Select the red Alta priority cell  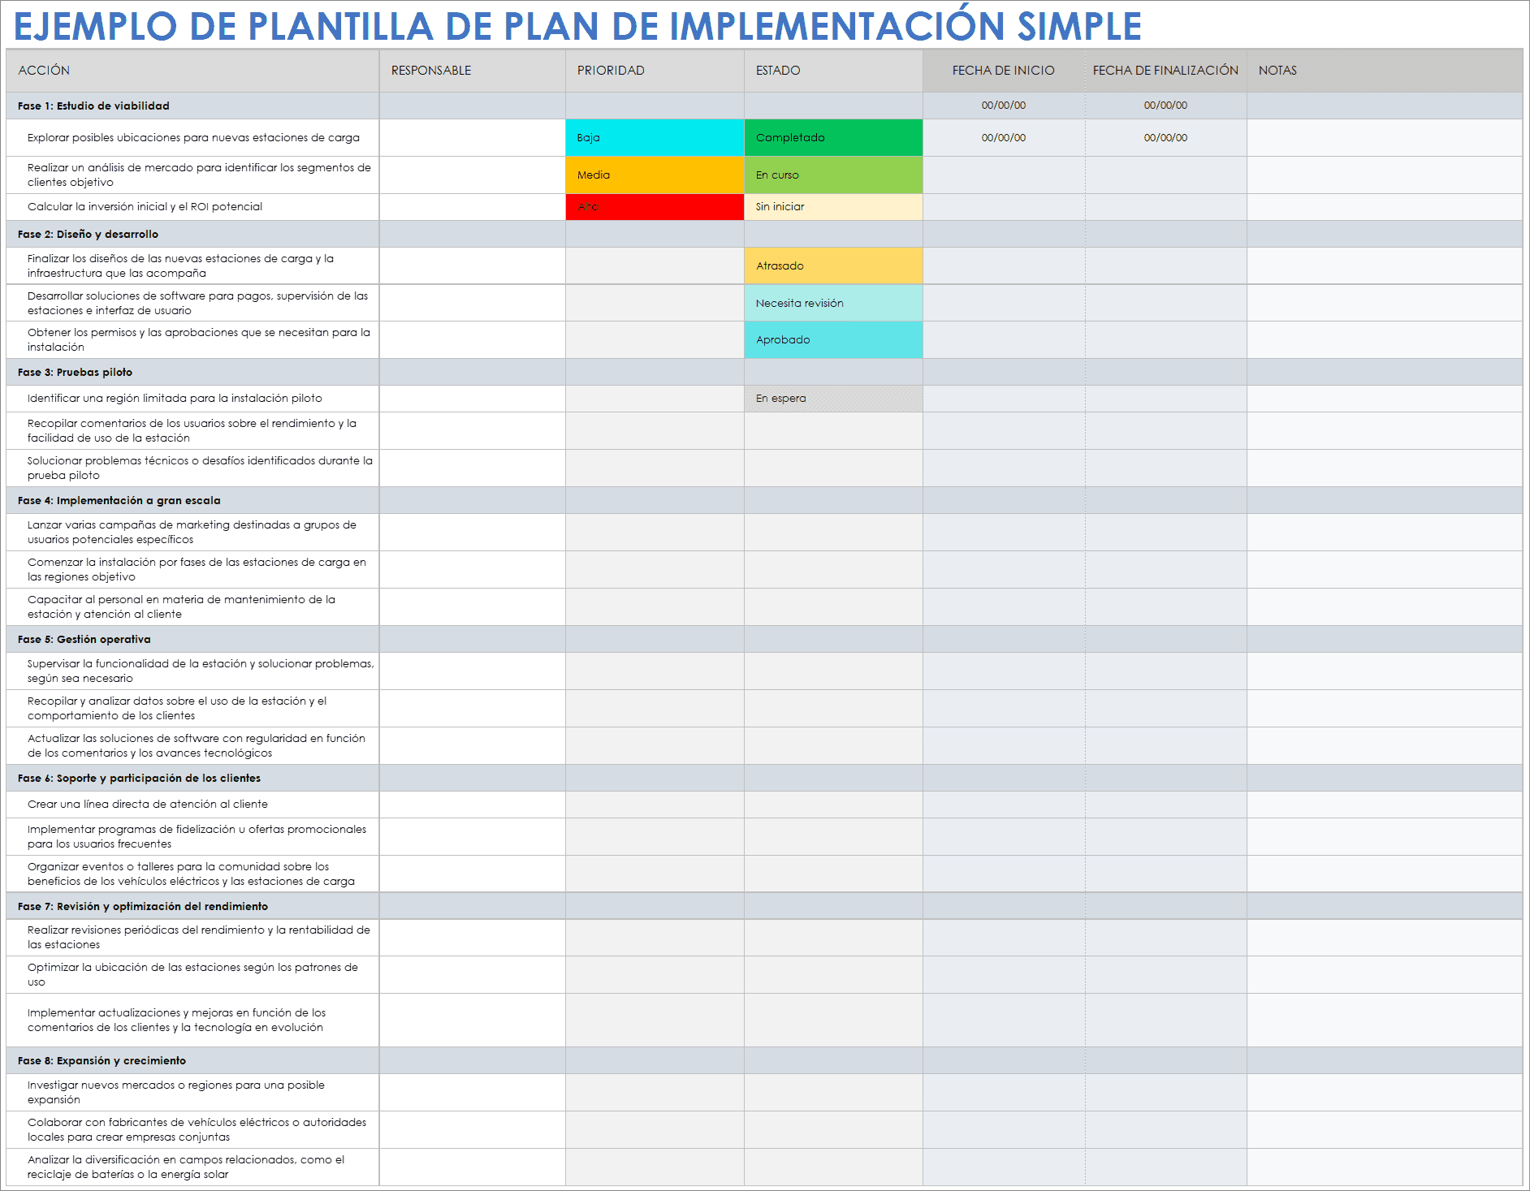[655, 207]
